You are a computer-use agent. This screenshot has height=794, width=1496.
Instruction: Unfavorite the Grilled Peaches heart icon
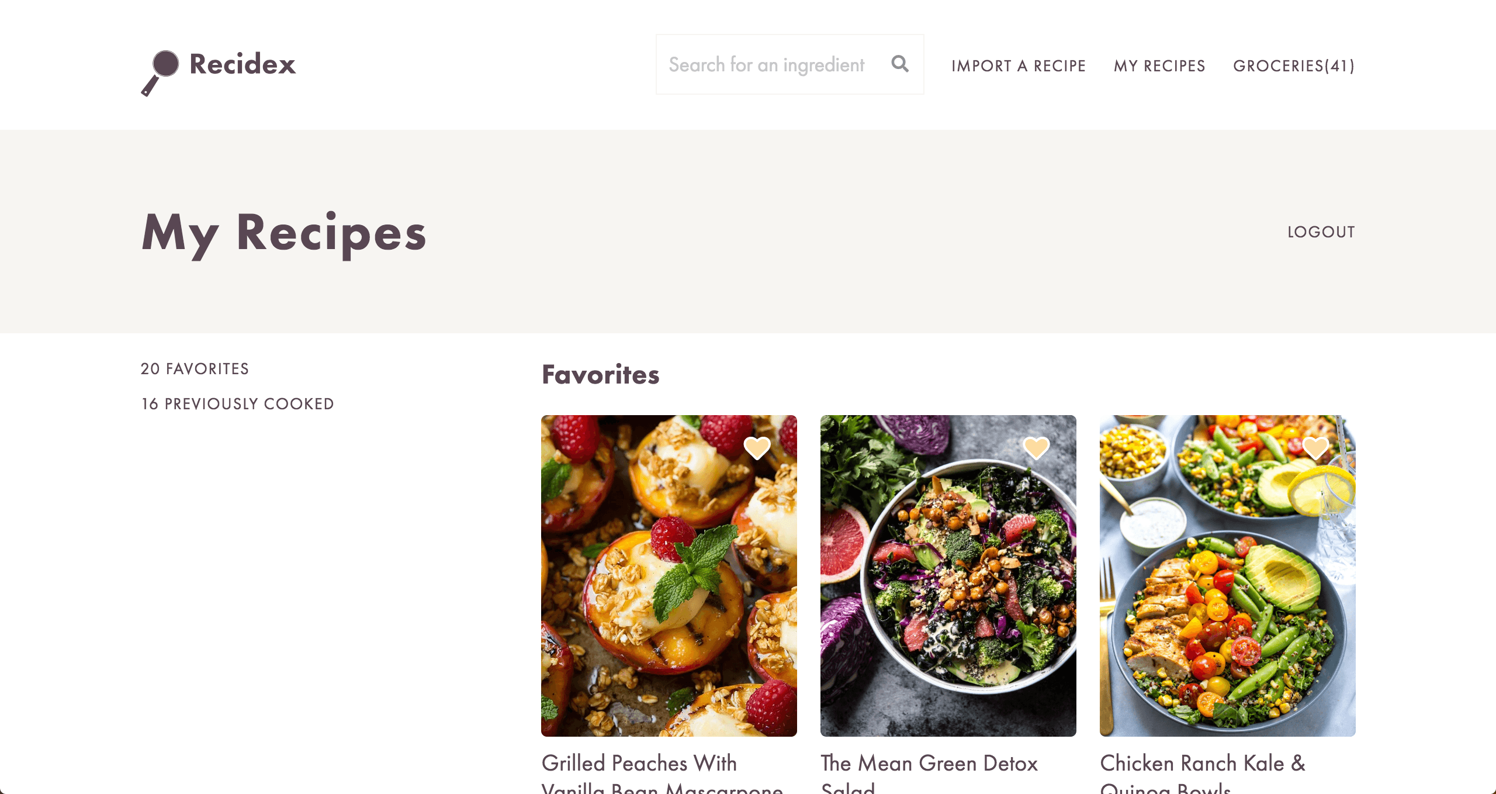(x=757, y=448)
